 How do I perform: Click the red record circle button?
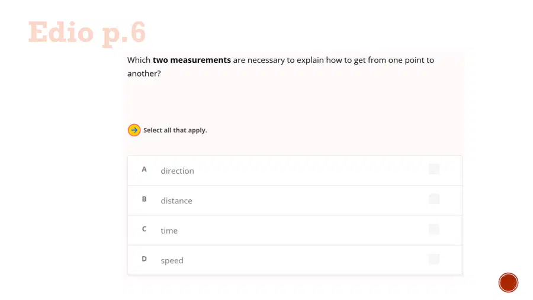pos(508,282)
